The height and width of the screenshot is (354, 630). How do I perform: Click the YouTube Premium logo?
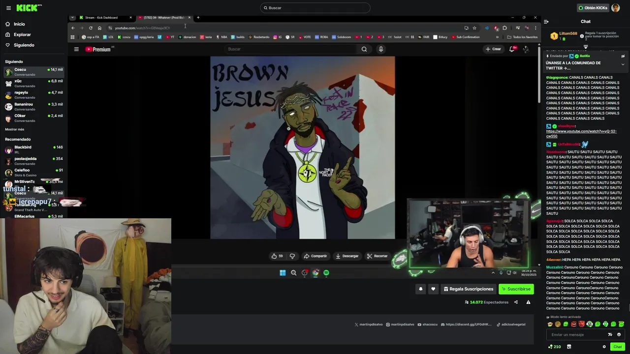click(x=98, y=49)
